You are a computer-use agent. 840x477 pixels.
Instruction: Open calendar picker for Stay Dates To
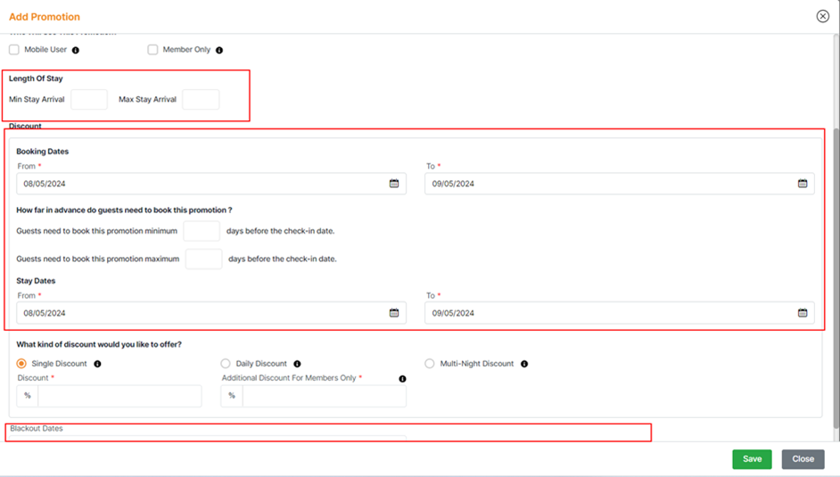tap(802, 313)
